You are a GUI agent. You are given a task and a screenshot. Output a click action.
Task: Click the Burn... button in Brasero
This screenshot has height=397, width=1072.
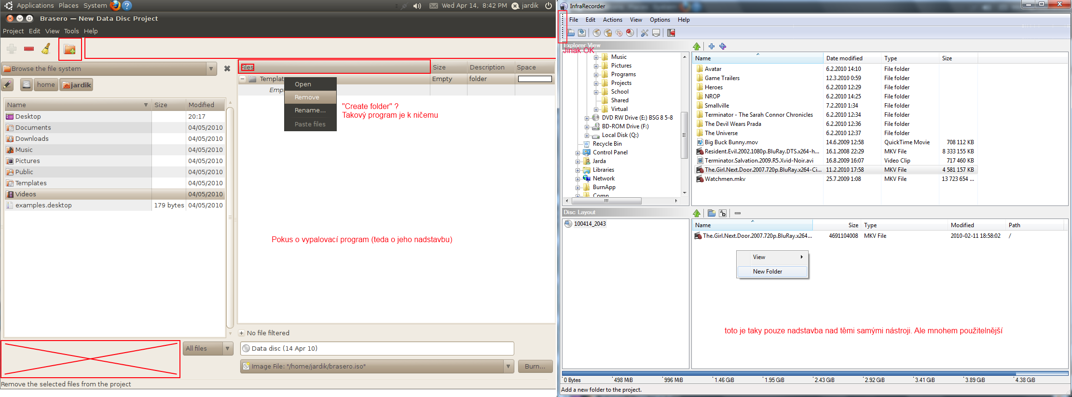[x=535, y=367]
